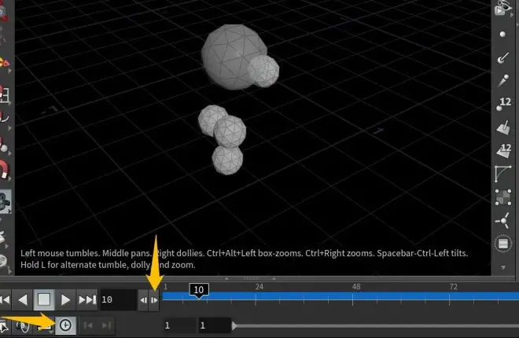Stop playback with the square button

point(44,300)
